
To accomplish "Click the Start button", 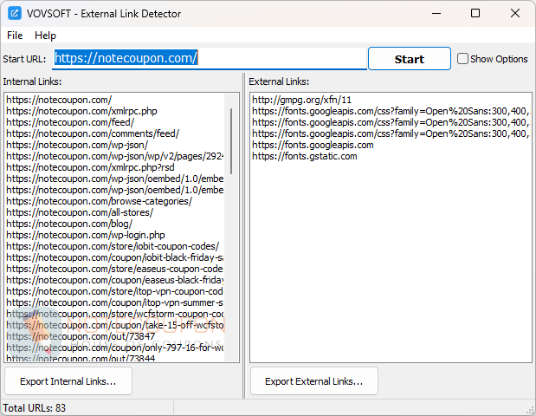I will pos(410,59).
